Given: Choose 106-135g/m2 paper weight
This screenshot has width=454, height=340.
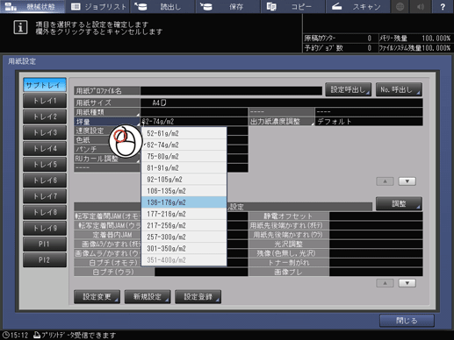Looking at the screenshot, I should (184, 191).
